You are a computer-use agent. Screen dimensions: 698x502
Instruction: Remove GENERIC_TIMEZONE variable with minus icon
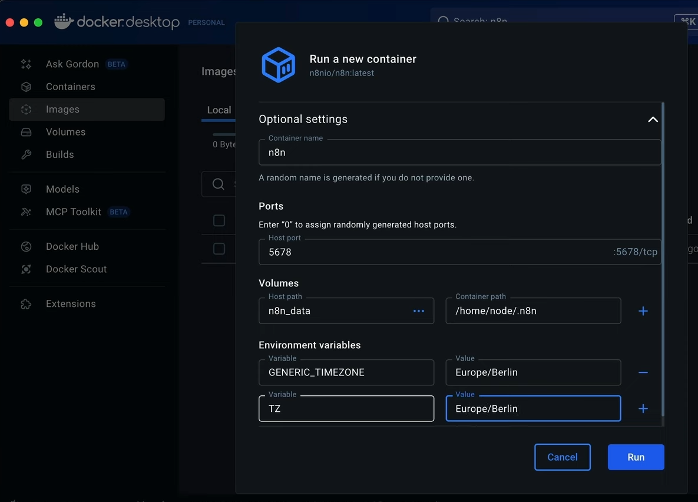coord(643,372)
